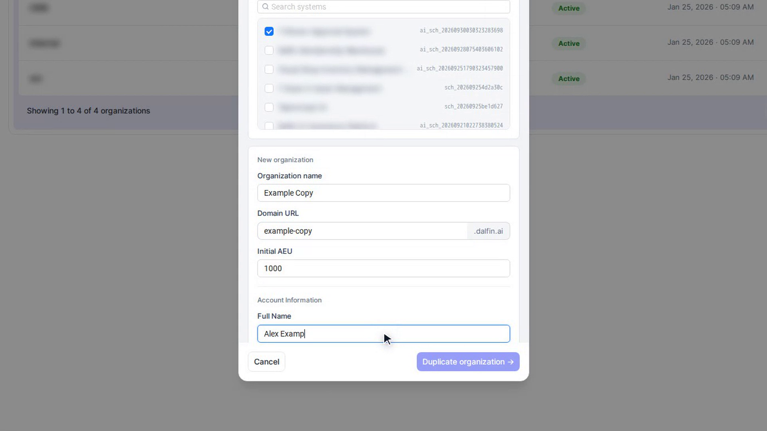Screen dimensions: 767x431
Task: Click the .dalfin.ai domain suffix
Action: 488,231
